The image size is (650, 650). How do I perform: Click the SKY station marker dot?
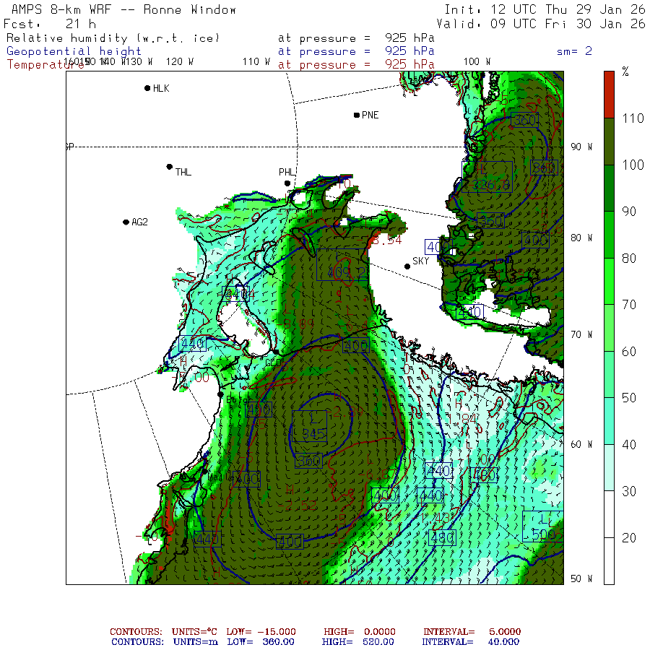[407, 266]
